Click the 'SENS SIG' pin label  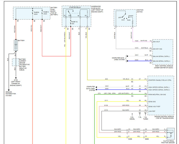[152, 102]
